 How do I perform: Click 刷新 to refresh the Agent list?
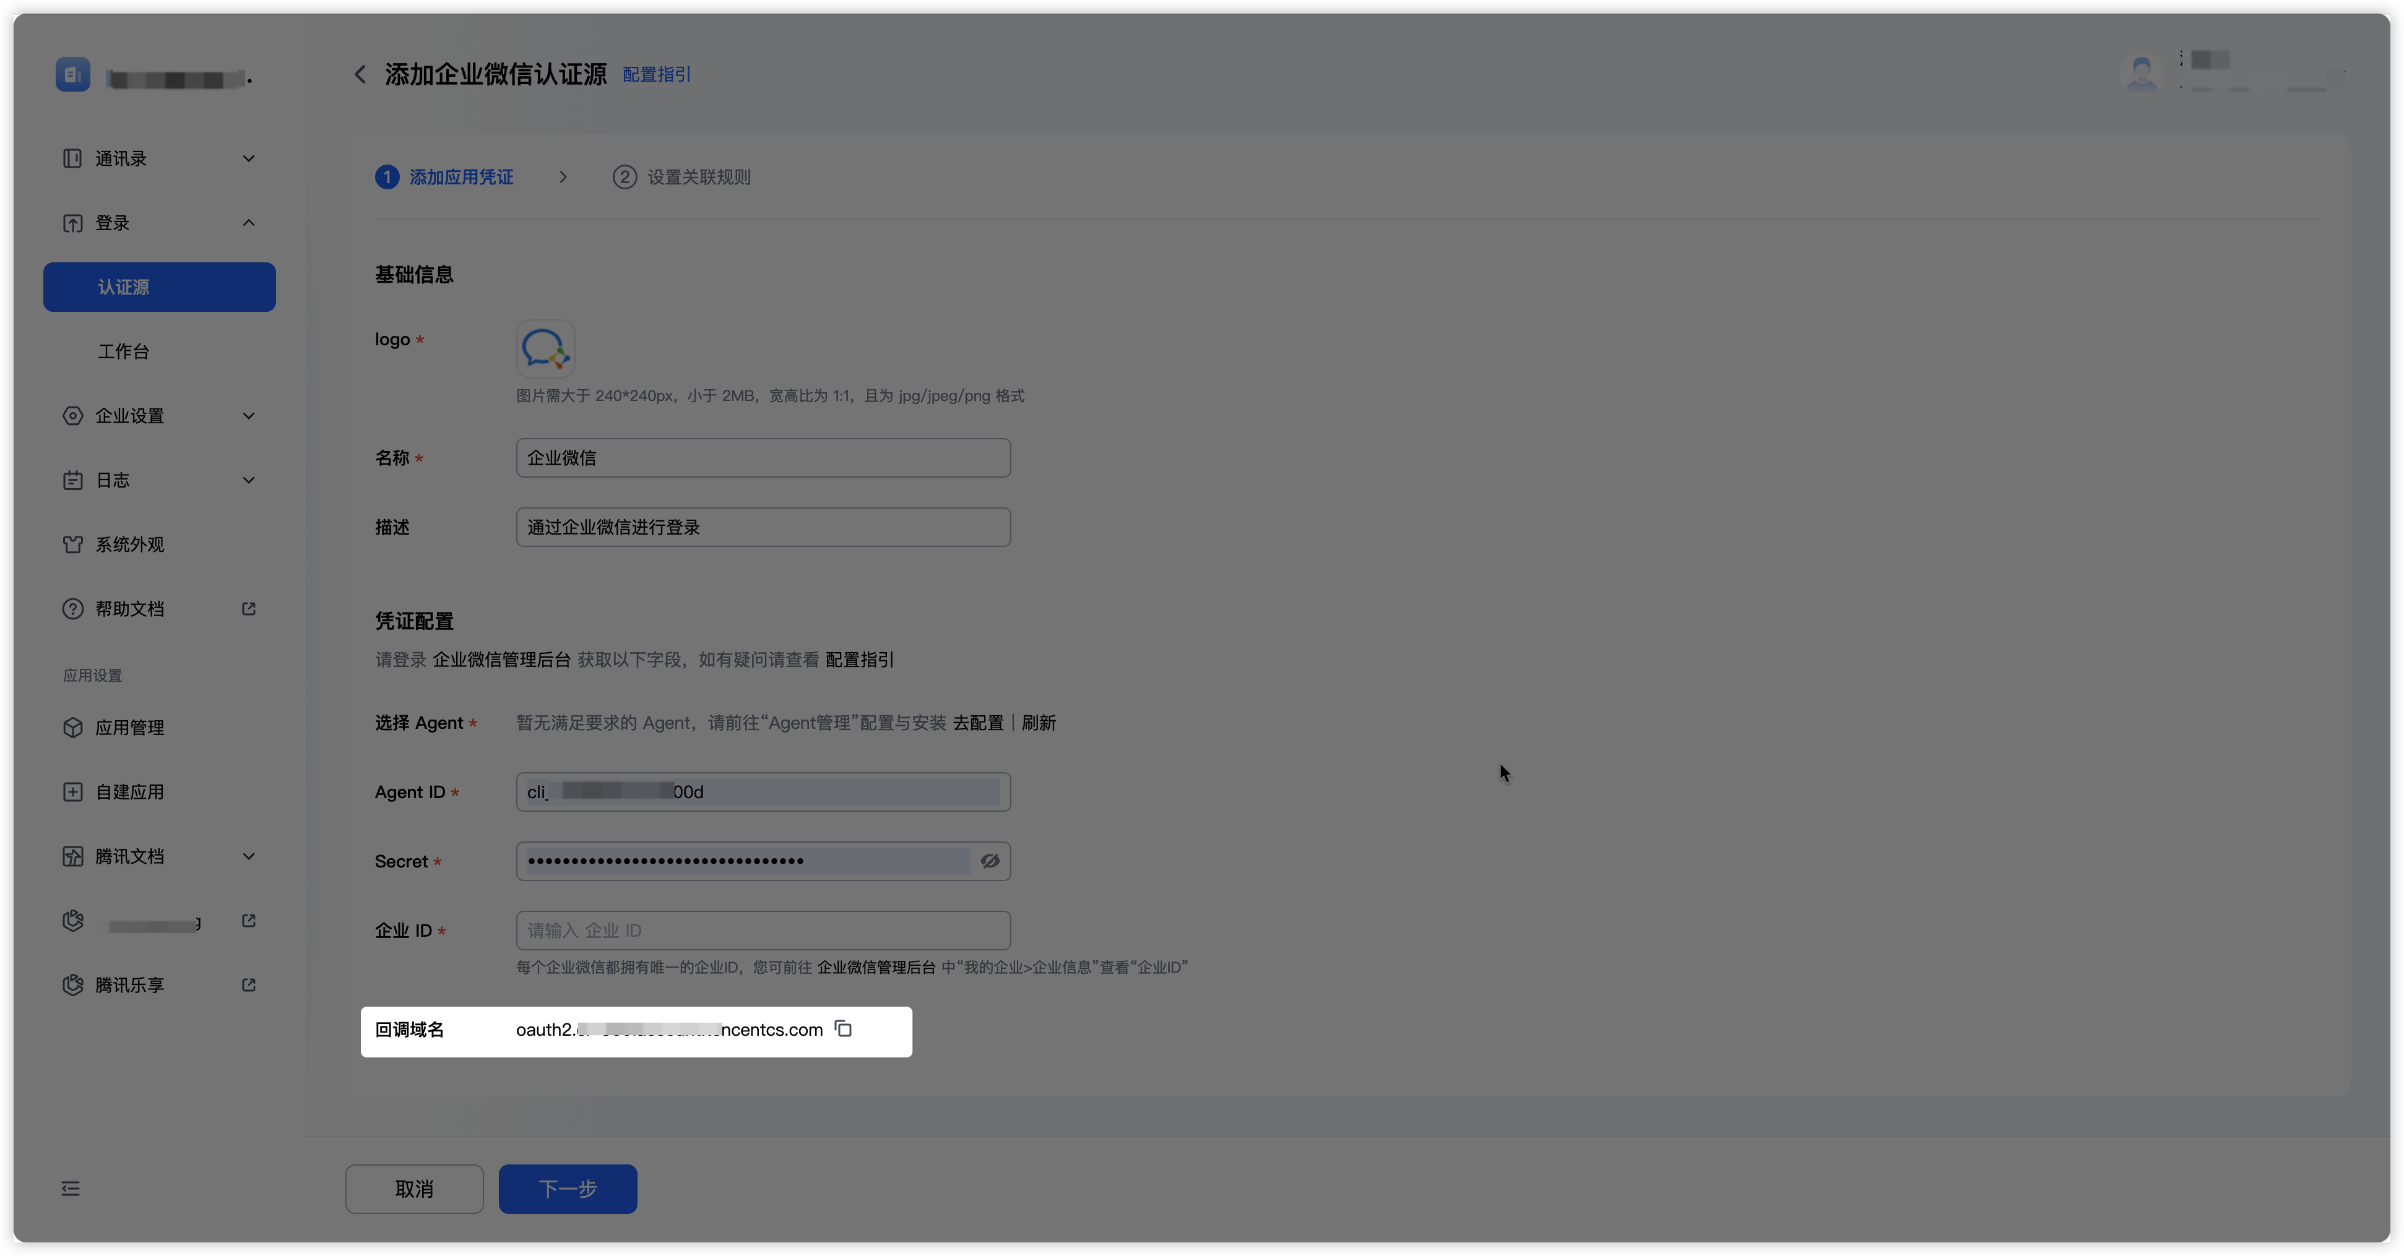click(1039, 723)
